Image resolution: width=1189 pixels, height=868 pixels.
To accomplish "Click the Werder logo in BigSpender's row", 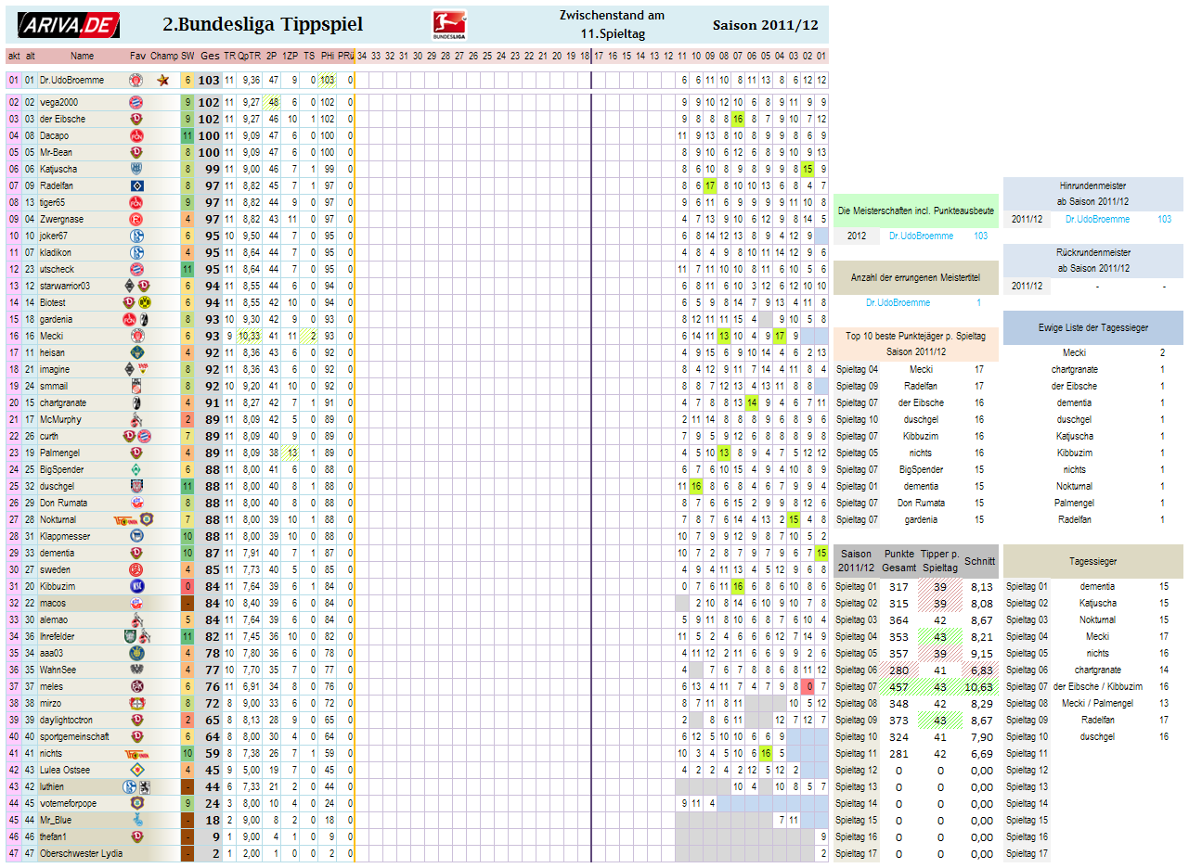I will coord(136,469).
